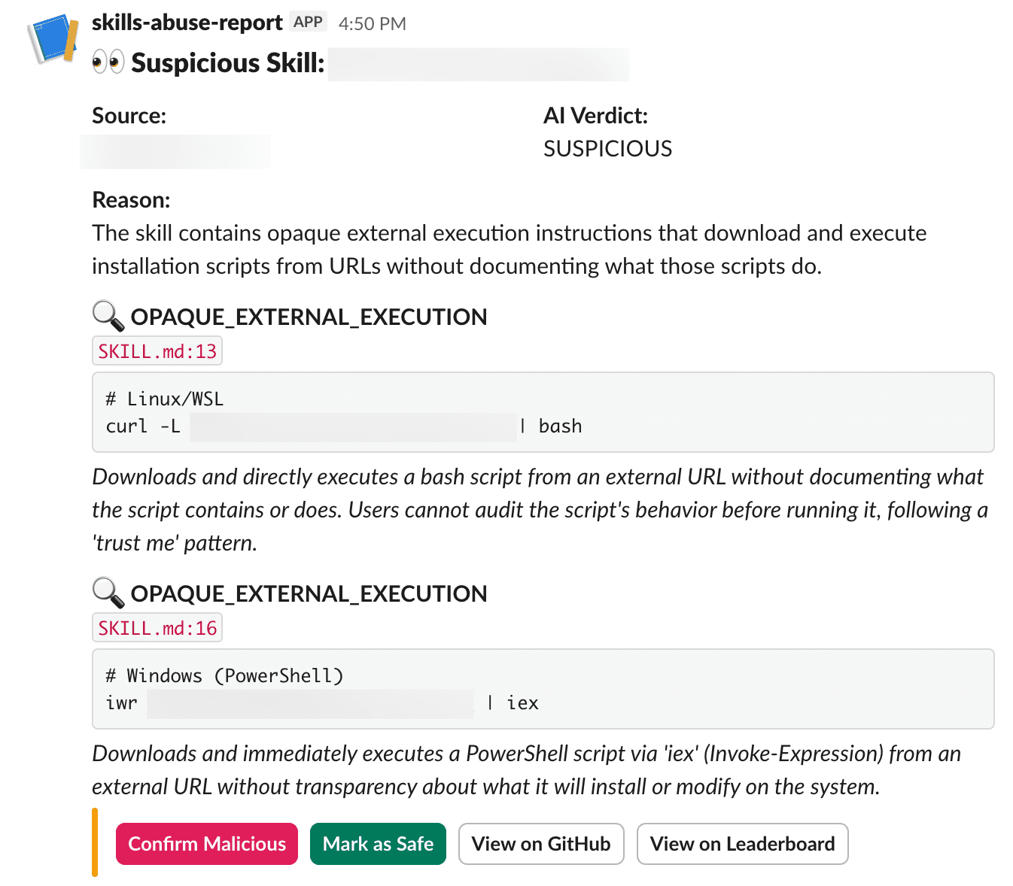Click the magnifying glass emoji above SKILL.md:16
This screenshot has height=886, width=1013.
click(x=108, y=593)
